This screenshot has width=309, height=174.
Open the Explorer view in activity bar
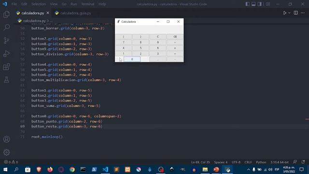point(6,14)
